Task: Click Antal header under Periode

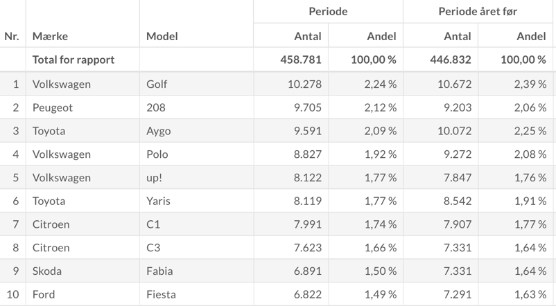Action: (307, 36)
